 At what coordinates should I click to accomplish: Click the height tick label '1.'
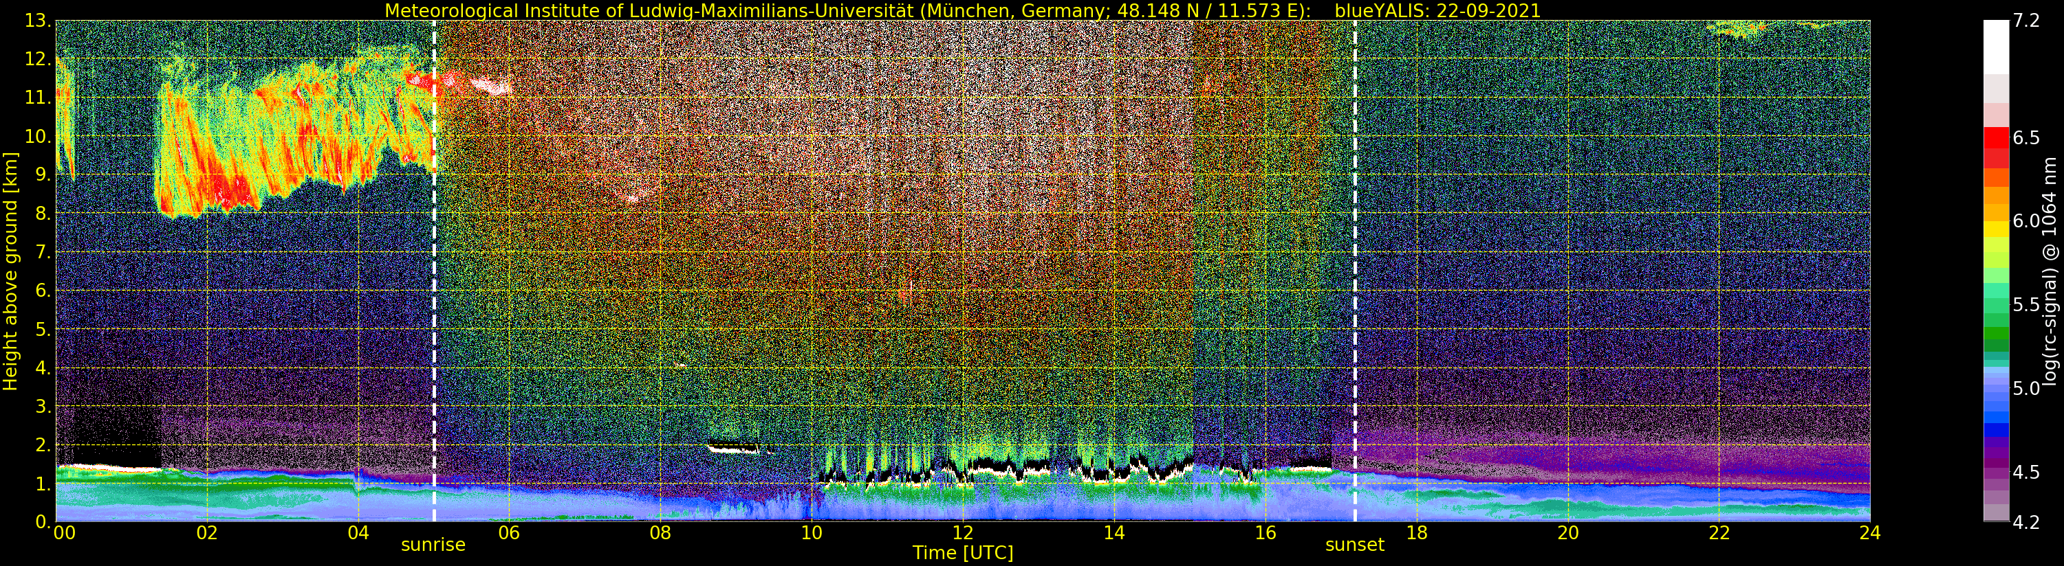pos(43,484)
